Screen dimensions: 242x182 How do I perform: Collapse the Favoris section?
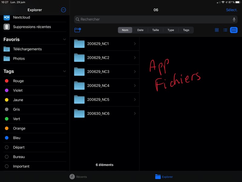click(64, 39)
